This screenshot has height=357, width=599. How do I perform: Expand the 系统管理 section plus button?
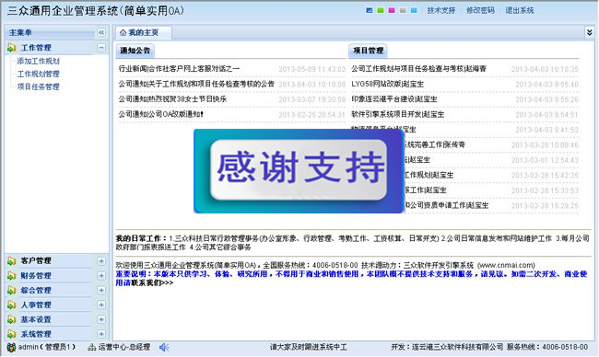click(101, 334)
